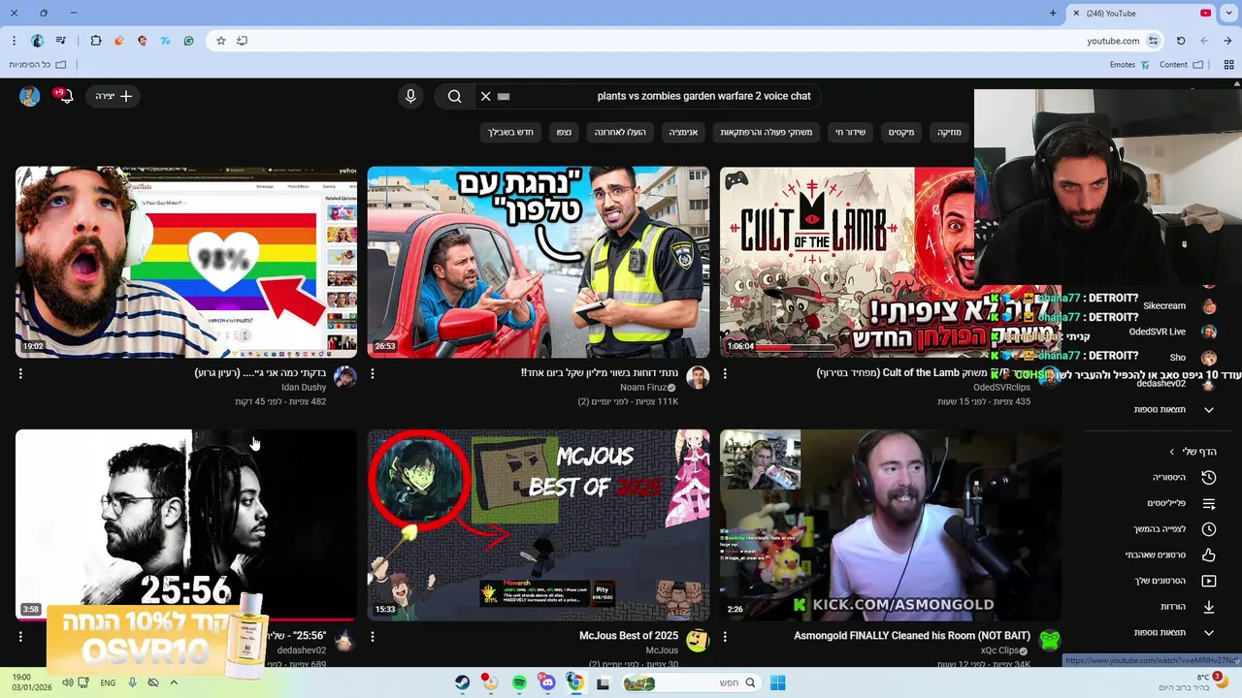1242x698 pixels.
Task: Open a new browser tab
Action: click(1053, 14)
